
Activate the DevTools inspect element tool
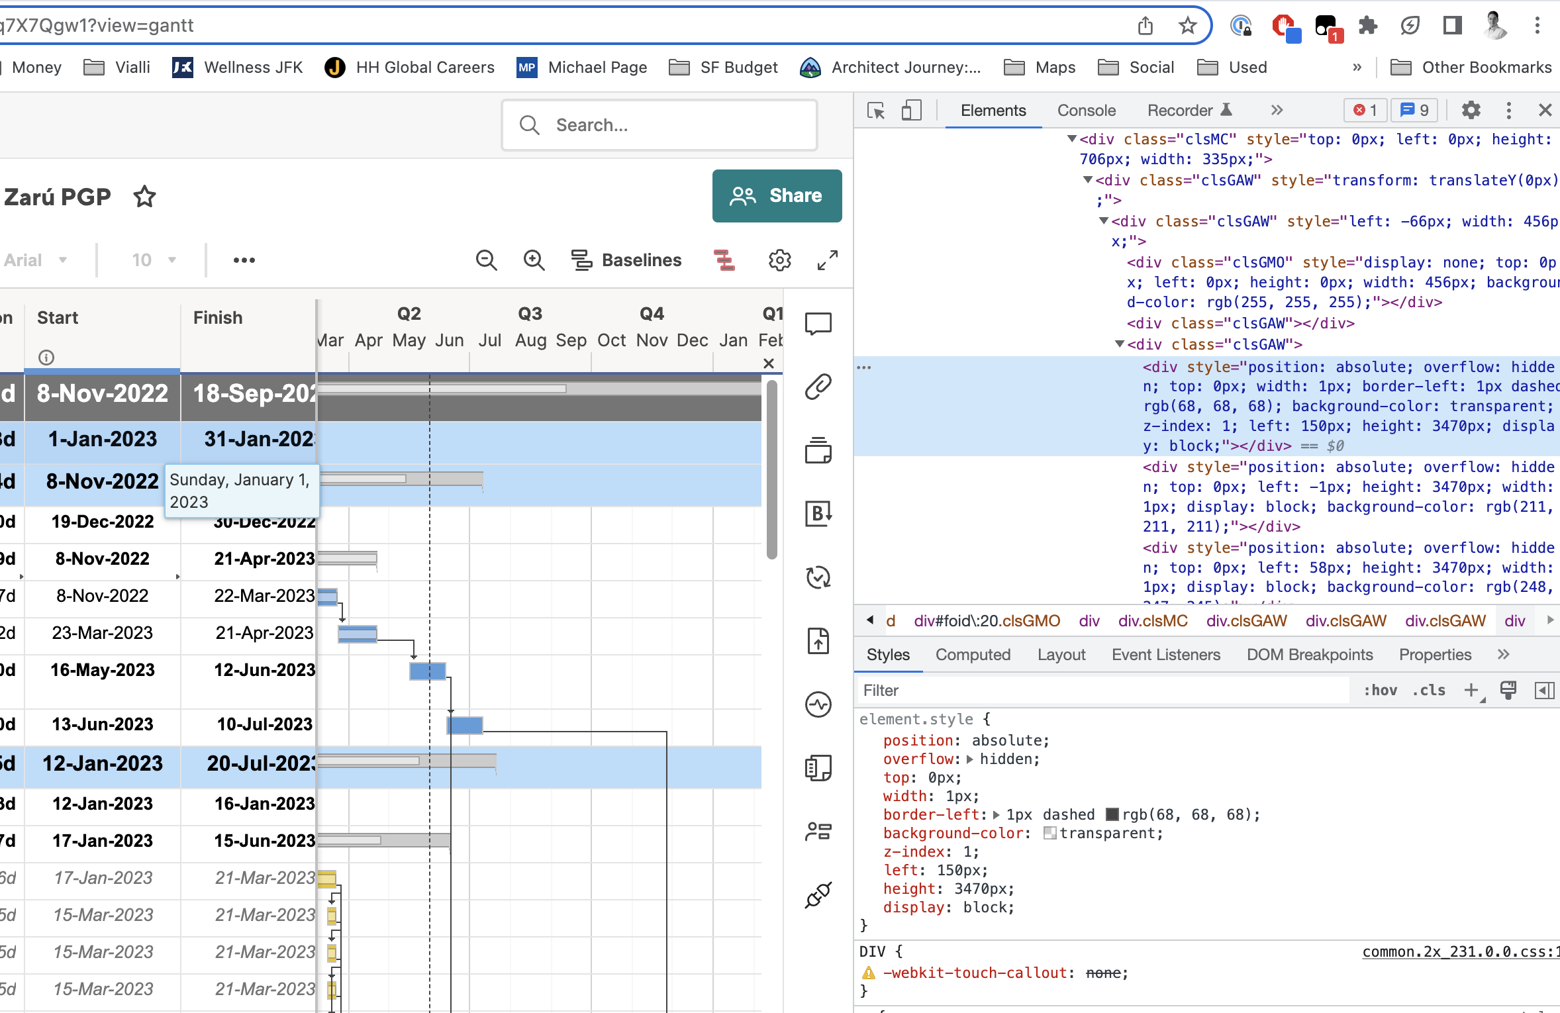(876, 111)
